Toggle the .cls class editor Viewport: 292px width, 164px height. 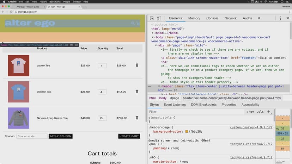pos(260,112)
